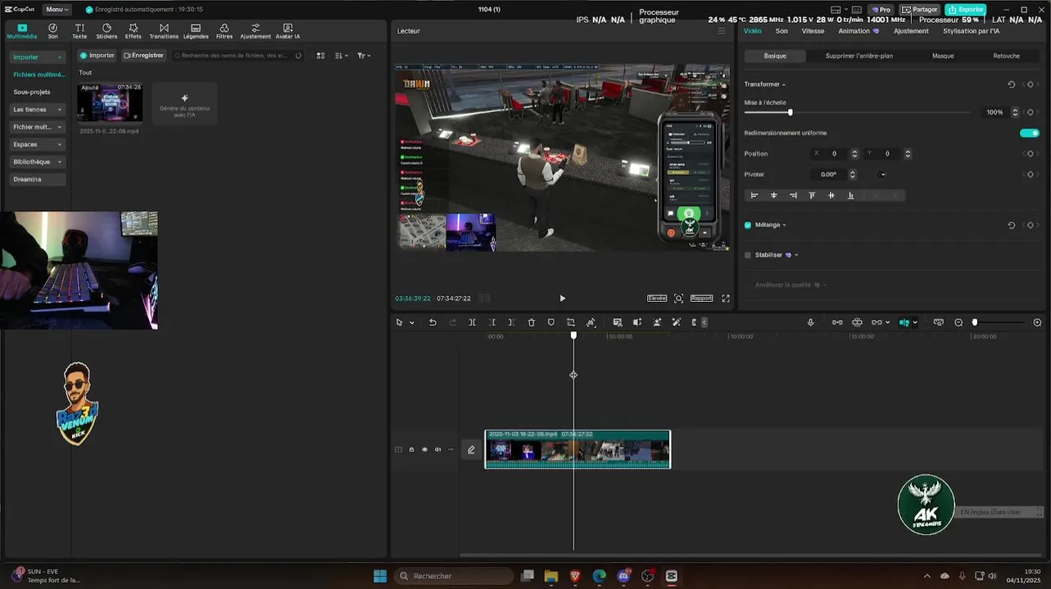Click the crop tool in timeline toolbar

click(x=571, y=322)
